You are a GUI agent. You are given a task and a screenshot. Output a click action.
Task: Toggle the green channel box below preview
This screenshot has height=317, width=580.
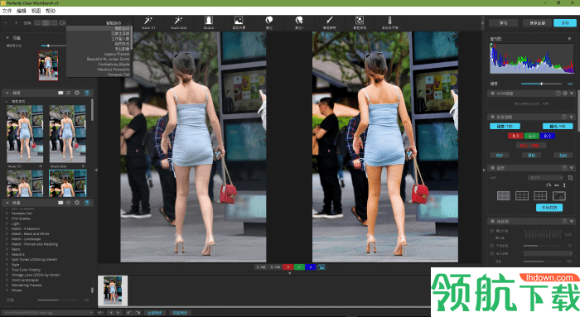pos(299,267)
